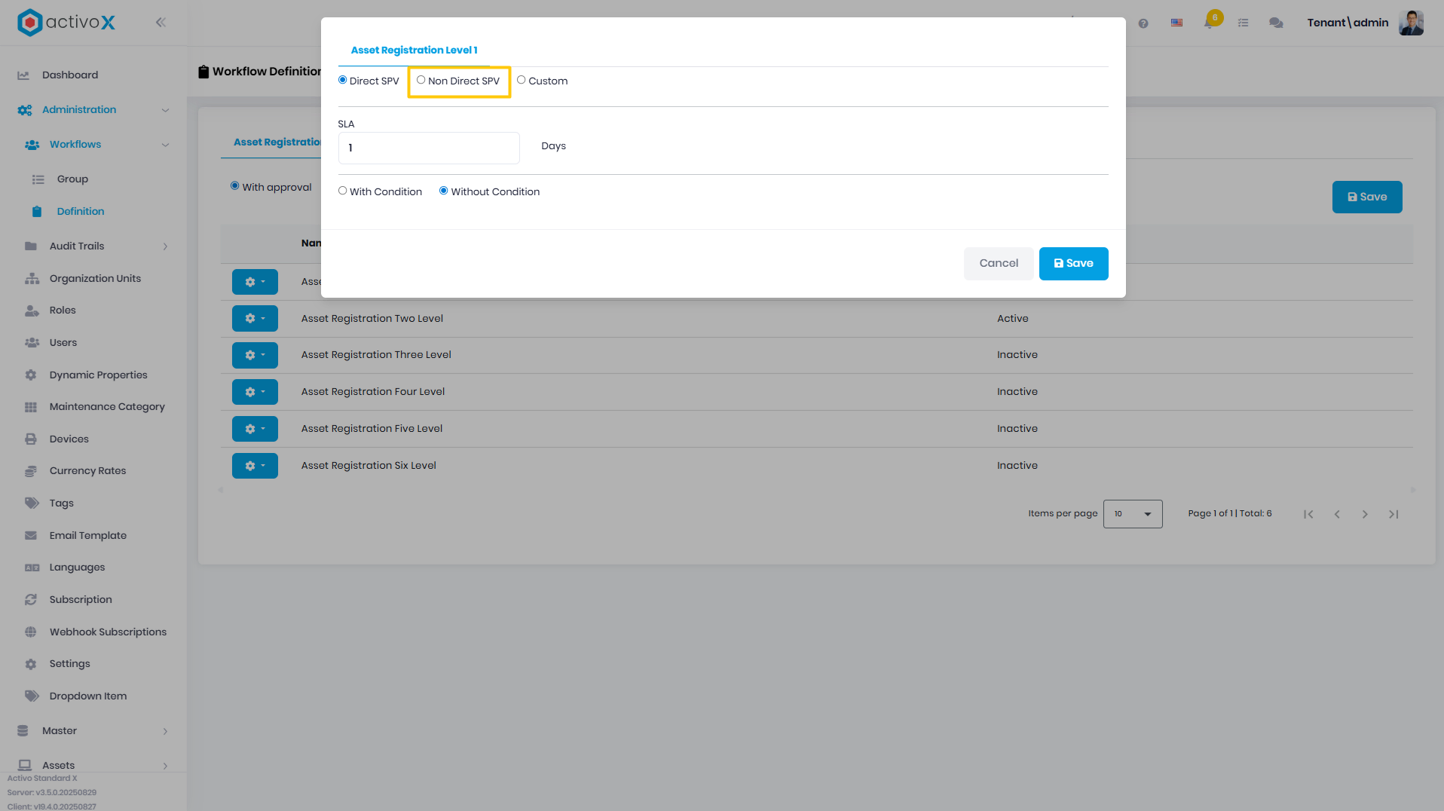This screenshot has height=811, width=1444.
Task: Open notifications bell icon
Action: tap(1209, 23)
